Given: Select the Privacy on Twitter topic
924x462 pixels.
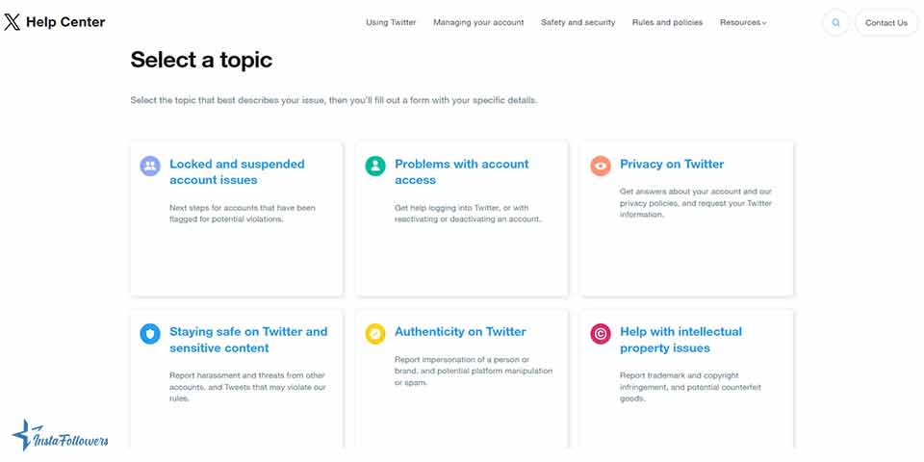Looking at the screenshot, I should [x=672, y=165].
